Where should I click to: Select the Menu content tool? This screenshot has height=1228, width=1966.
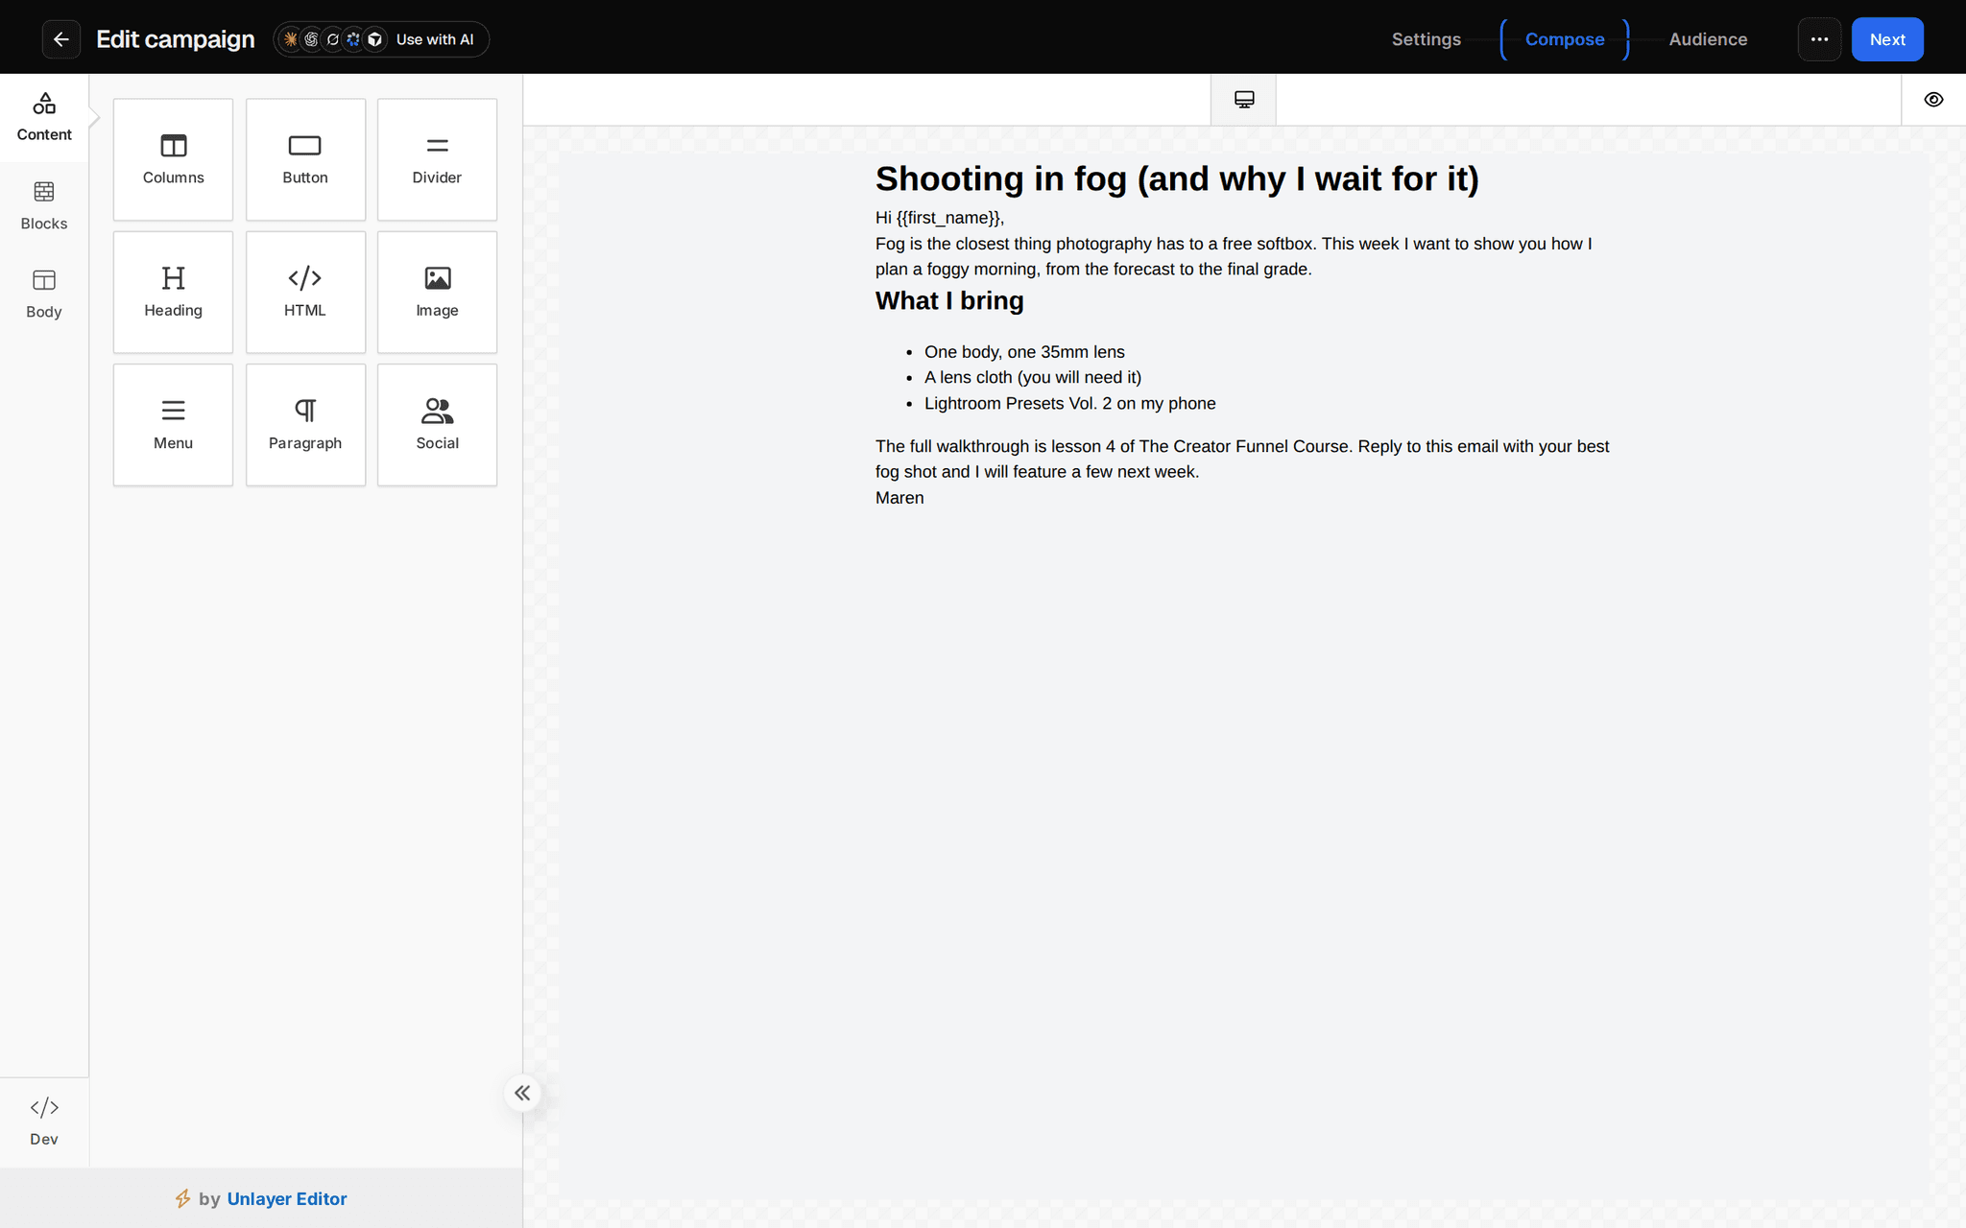click(173, 424)
